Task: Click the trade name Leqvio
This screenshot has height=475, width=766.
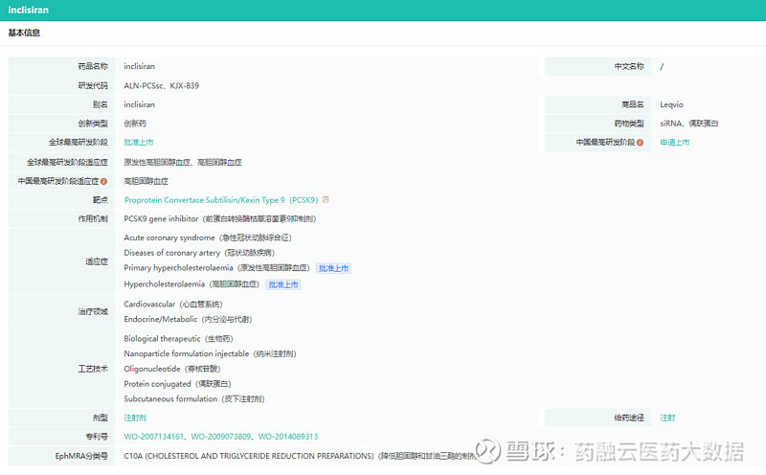Action: point(671,104)
